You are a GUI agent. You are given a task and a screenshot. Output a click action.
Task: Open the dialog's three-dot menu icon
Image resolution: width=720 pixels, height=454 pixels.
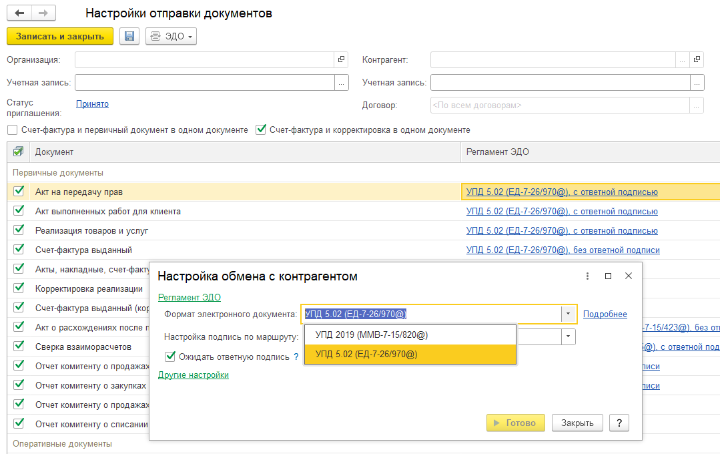pos(587,276)
